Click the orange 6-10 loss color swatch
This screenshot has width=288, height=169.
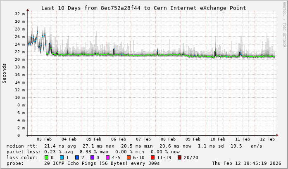129,157
